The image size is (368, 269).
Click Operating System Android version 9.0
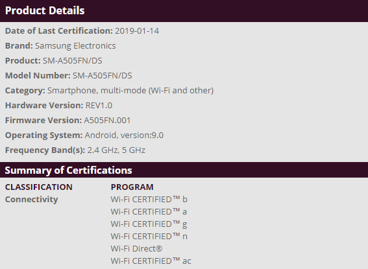(x=124, y=135)
